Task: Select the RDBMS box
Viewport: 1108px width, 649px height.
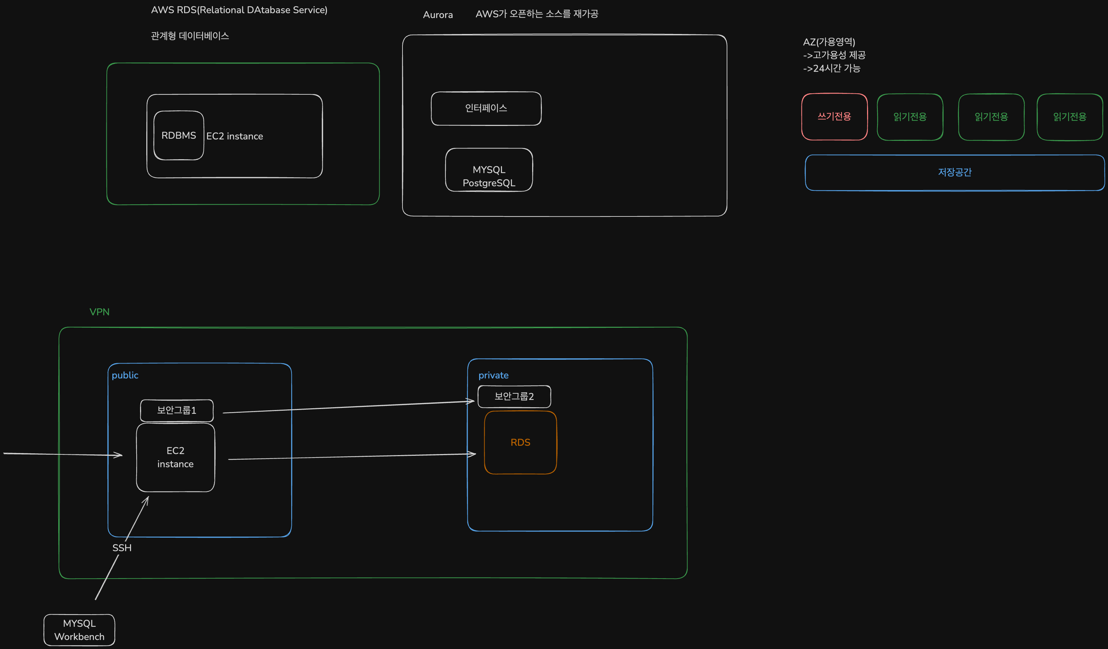Action: pos(179,136)
